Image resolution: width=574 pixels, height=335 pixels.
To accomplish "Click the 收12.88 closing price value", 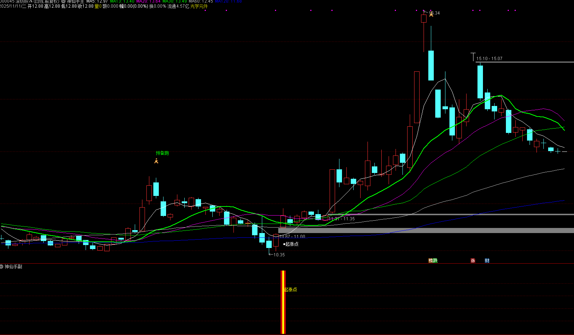I will (86, 6).
